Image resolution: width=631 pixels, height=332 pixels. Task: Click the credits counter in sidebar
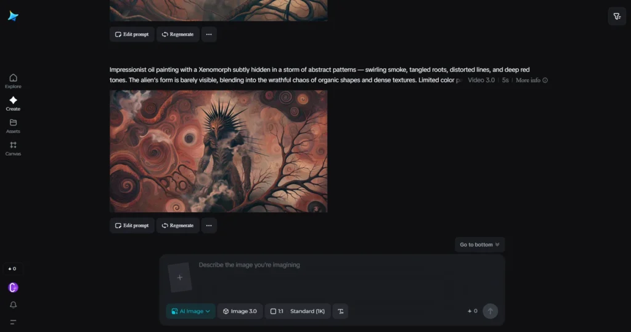point(12,269)
